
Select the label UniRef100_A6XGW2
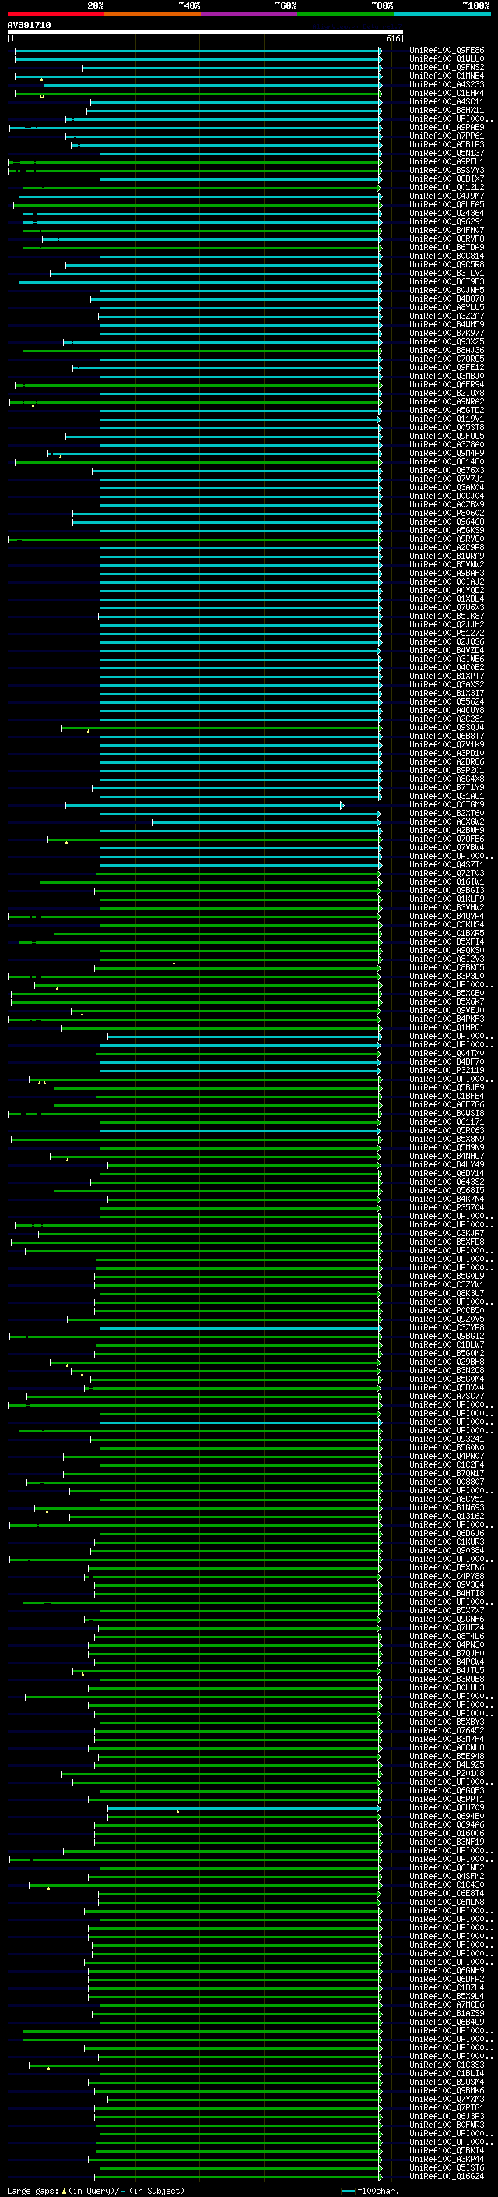447,821
